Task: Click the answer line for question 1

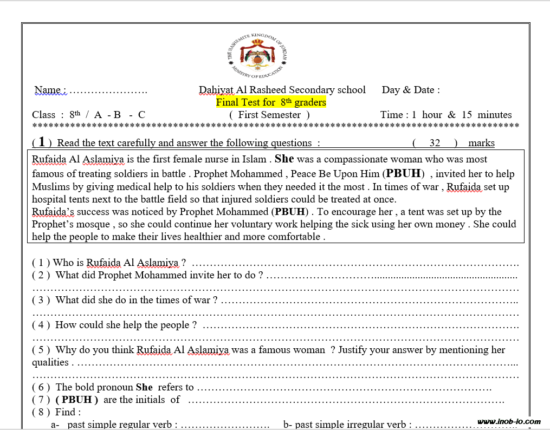Action: pyautogui.click(x=355, y=264)
